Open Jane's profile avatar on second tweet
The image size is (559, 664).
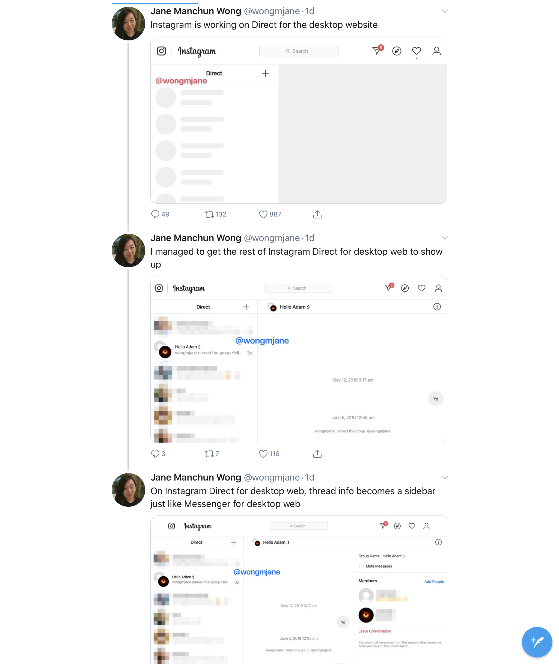[x=128, y=250]
